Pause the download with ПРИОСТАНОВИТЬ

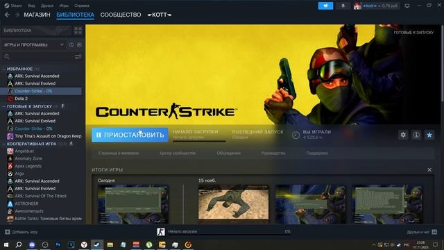click(x=130, y=135)
